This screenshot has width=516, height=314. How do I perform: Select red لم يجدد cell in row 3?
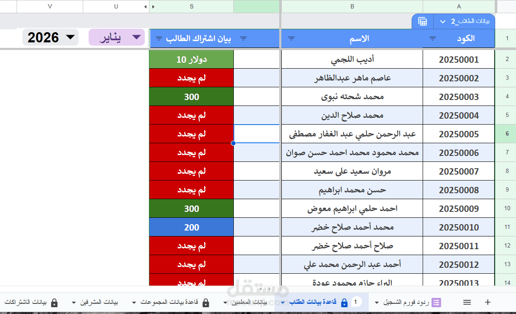click(x=191, y=78)
